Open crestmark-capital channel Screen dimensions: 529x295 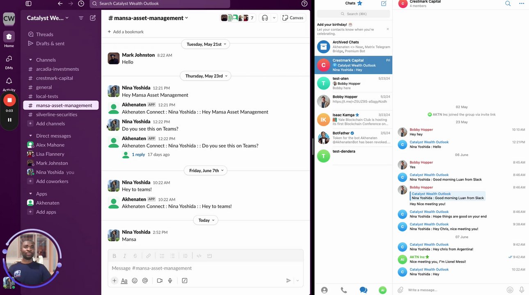tap(55, 78)
